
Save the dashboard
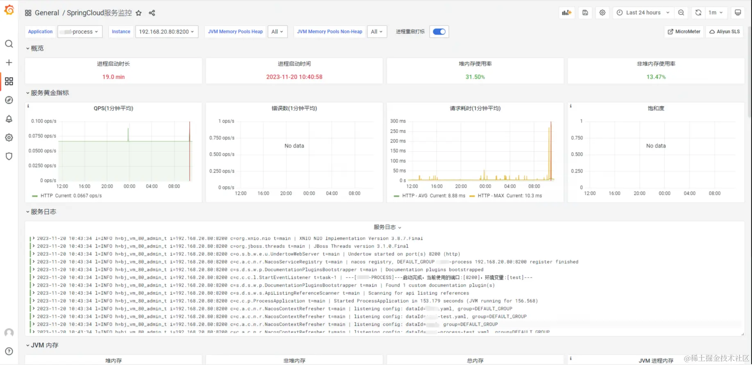tap(585, 13)
